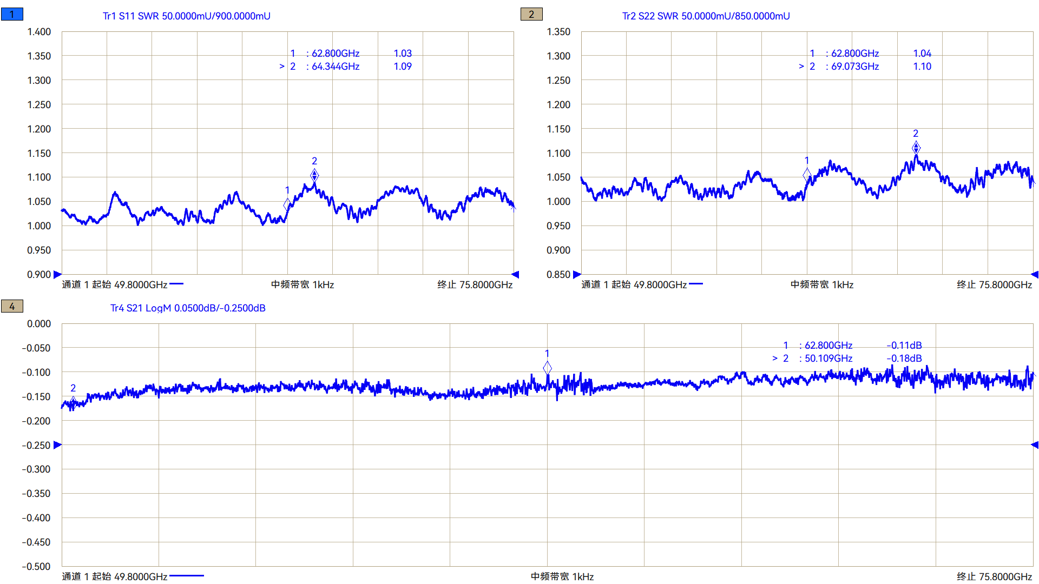Click marker 2 diamond on S22 trace
This screenshot has height=584, width=1039.
[916, 147]
